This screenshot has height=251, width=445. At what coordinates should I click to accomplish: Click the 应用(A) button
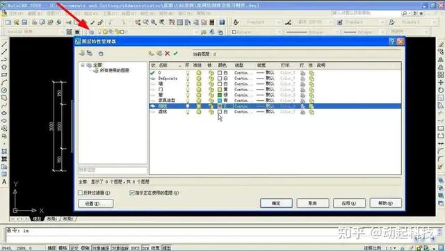tap(349, 203)
